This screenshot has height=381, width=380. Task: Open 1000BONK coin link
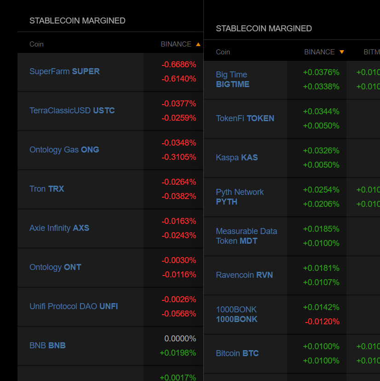pos(236,314)
